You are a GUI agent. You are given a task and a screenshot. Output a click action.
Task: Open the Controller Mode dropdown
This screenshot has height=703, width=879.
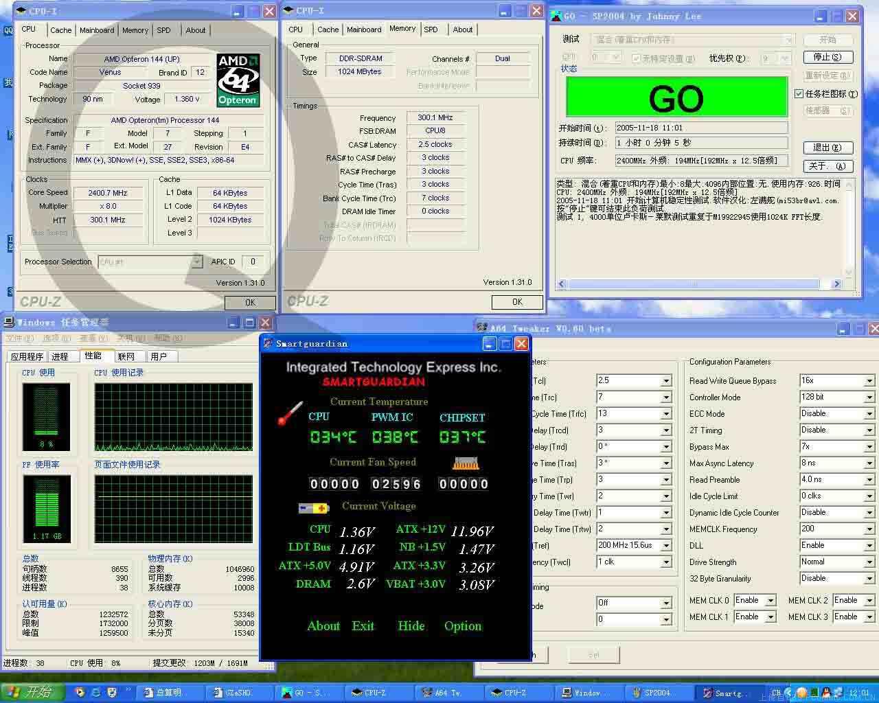(869, 397)
